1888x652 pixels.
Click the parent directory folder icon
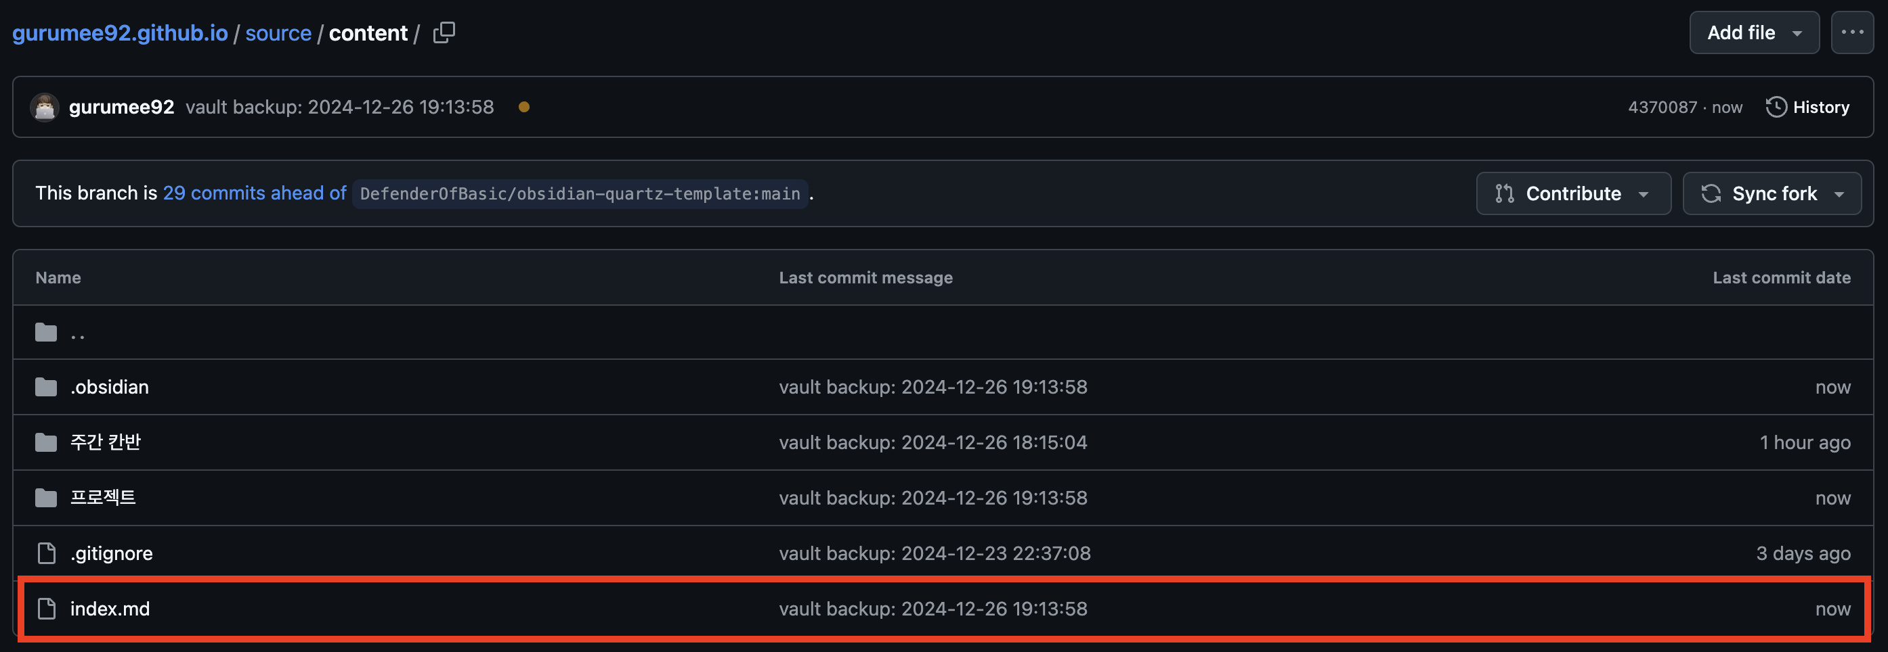[46, 332]
